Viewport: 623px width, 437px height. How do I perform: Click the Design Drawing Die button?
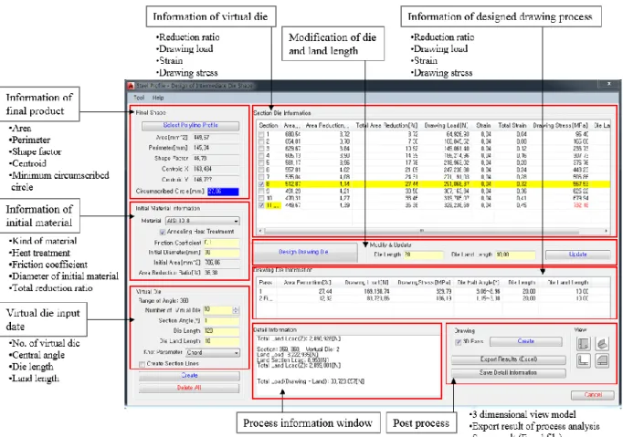point(305,252)
